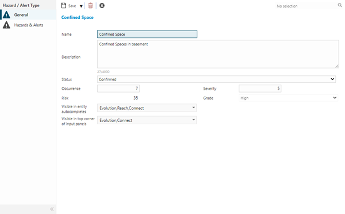Click the Severity number field
Viewport: 345px width, 214px height.
coord(260,89)
